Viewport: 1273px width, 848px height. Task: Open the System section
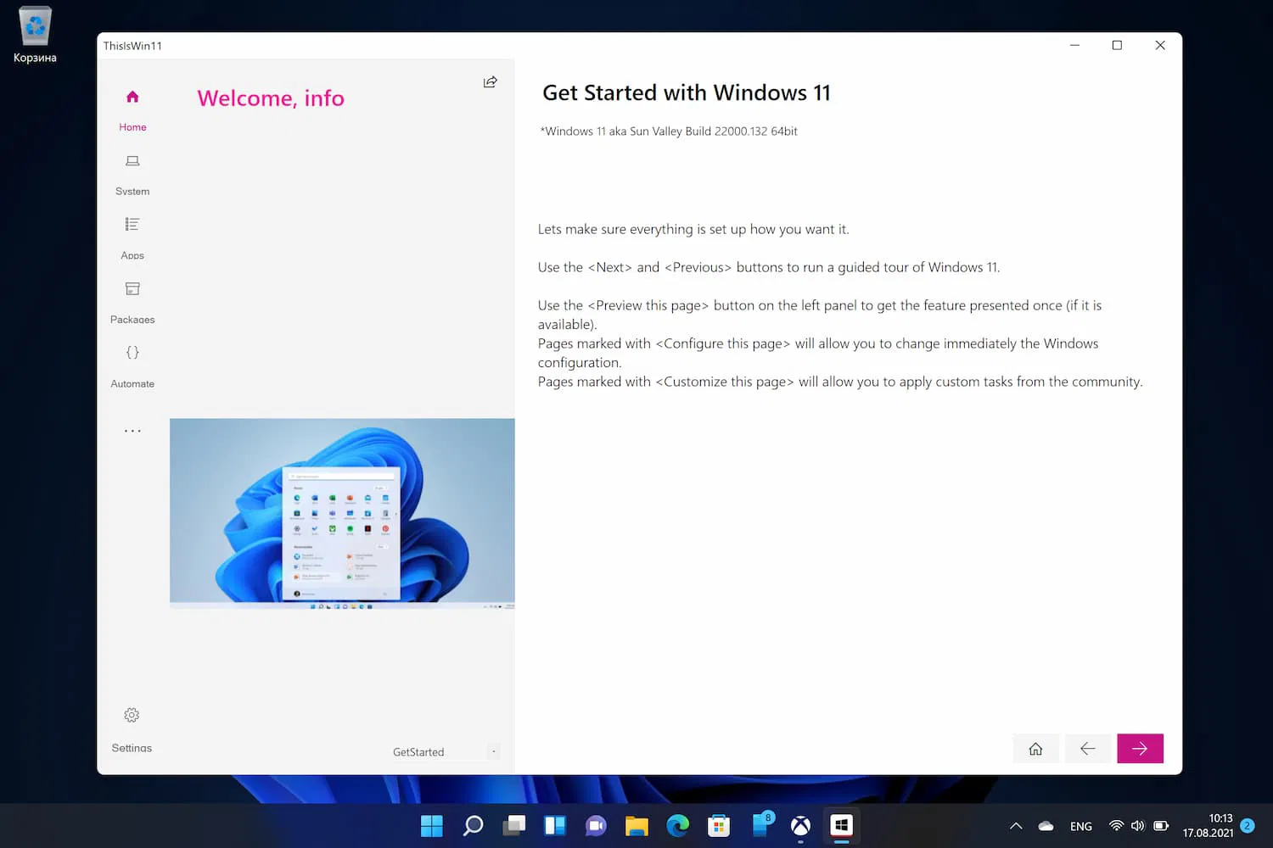(132, 175)
